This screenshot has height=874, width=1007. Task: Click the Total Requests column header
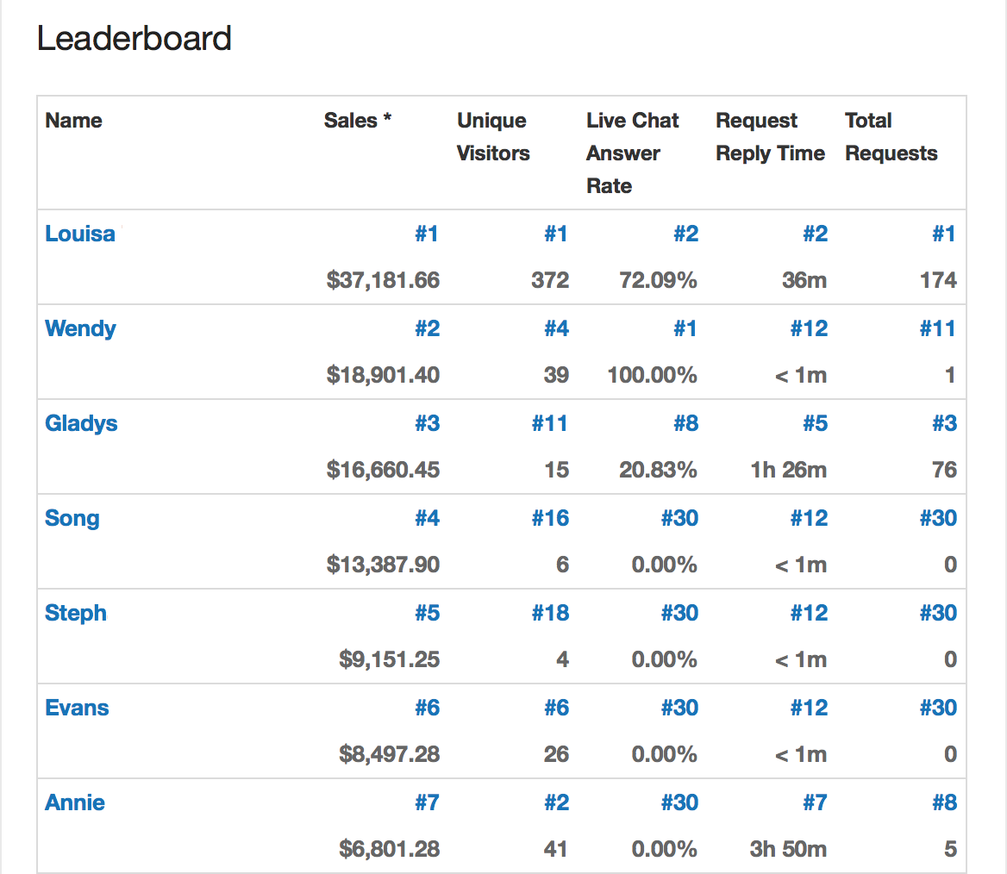891,137
